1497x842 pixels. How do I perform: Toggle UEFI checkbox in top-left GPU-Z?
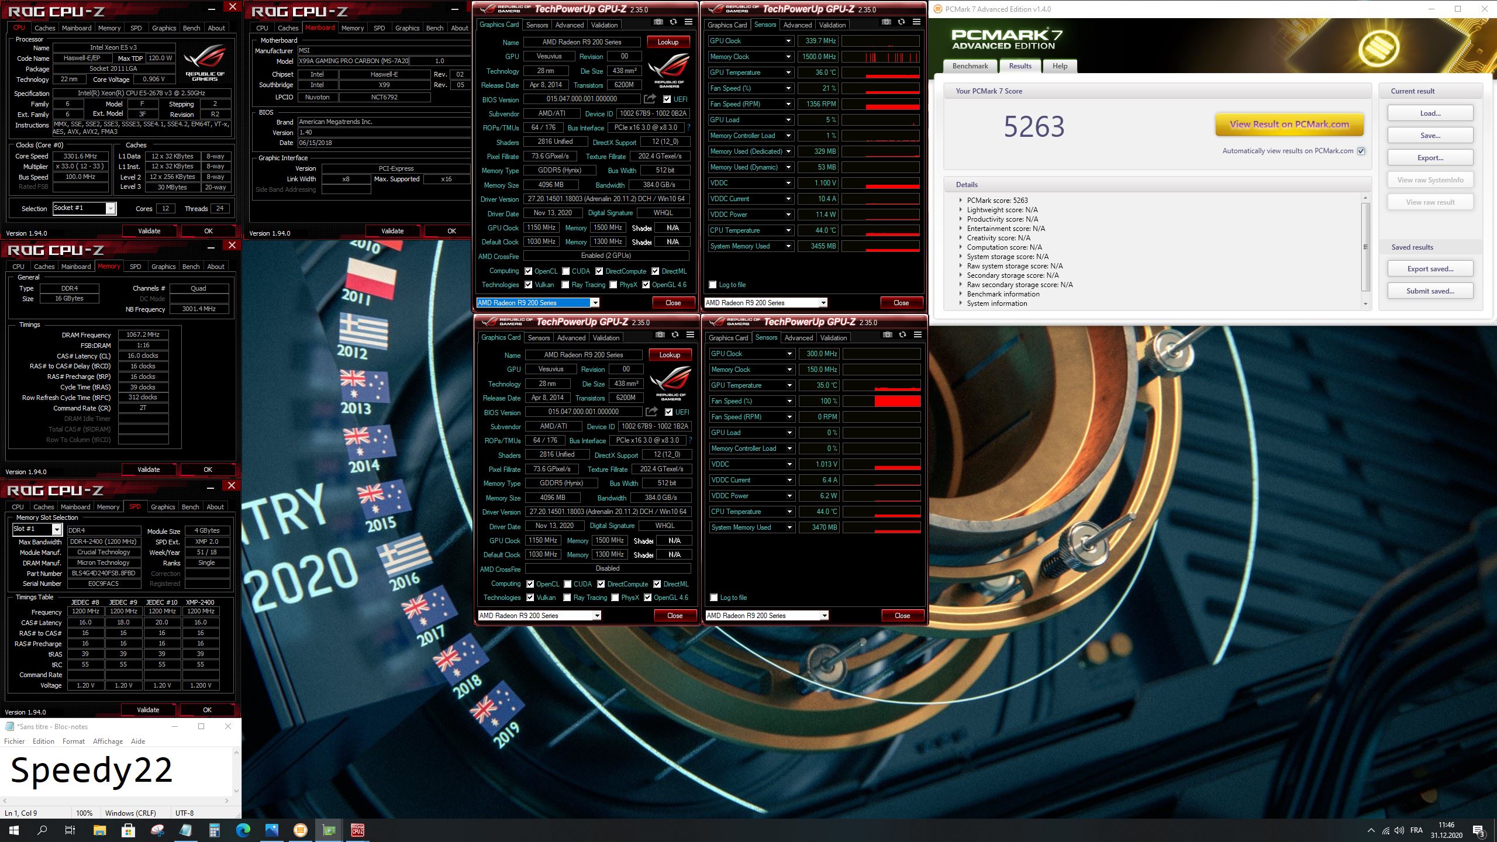(667, 99)
